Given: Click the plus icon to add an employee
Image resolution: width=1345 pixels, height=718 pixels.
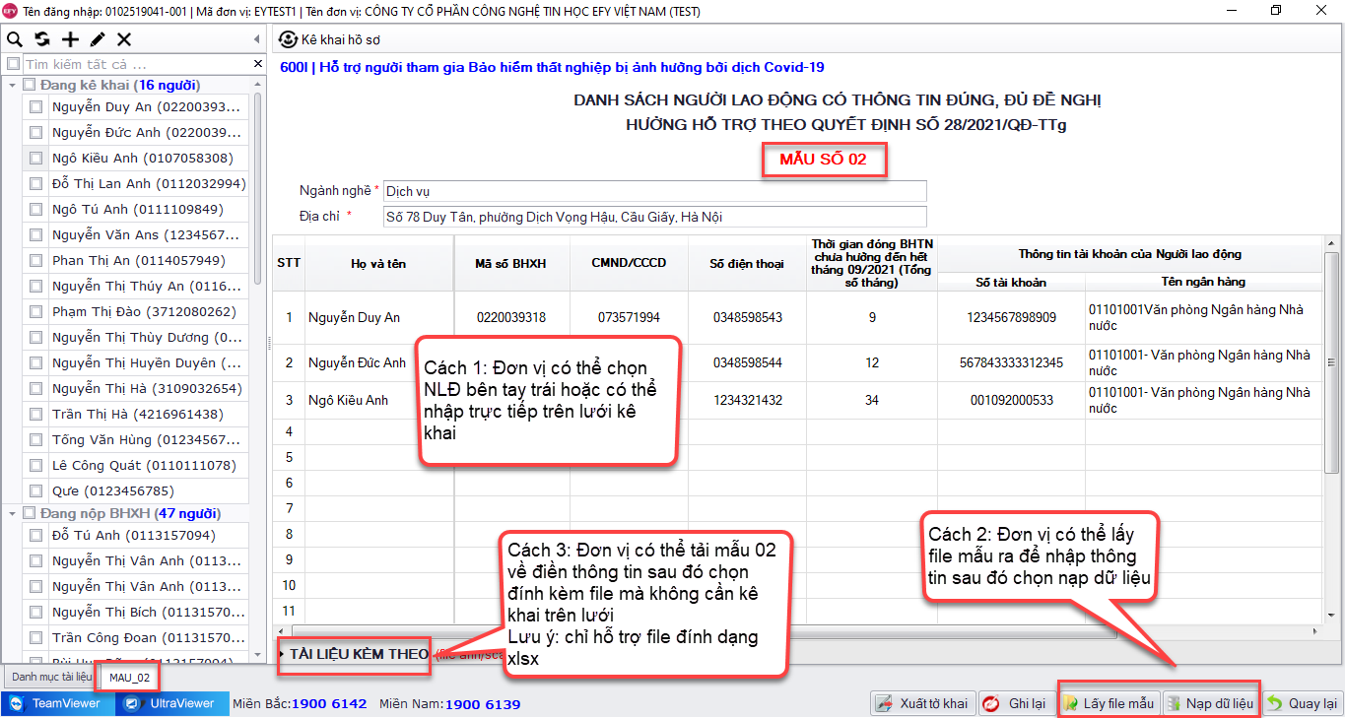Looking at the screenshot, I should [70, 39].
